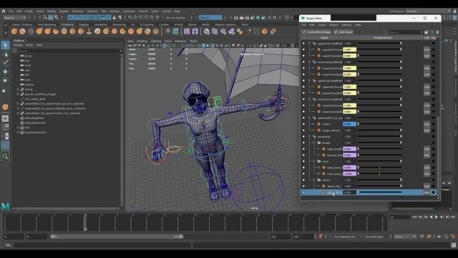Switch to the Poly Modeling shelf tab
Viewport: 458px width, 258px height.
47,25
